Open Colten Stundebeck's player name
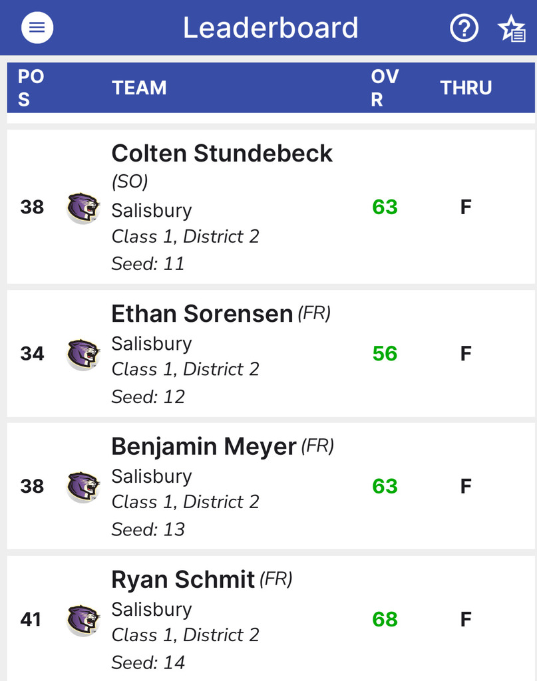This screenshot has width=537, height=681. coord(222,154)
